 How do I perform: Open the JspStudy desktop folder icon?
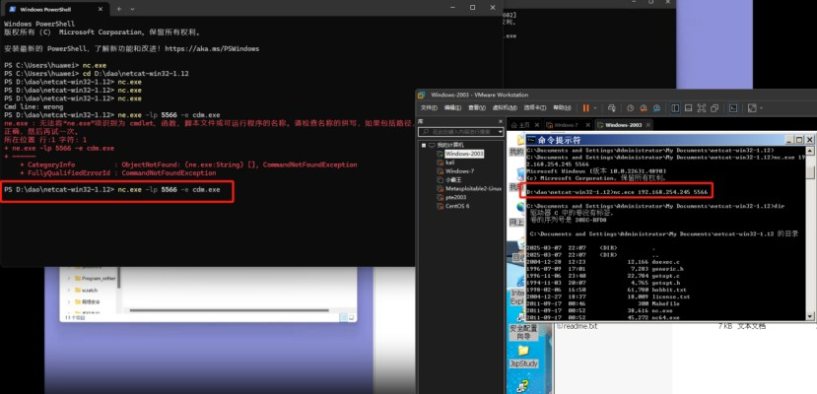(x=523, y=356)
